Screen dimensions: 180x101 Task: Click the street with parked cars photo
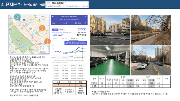click(x=151, y=60)
